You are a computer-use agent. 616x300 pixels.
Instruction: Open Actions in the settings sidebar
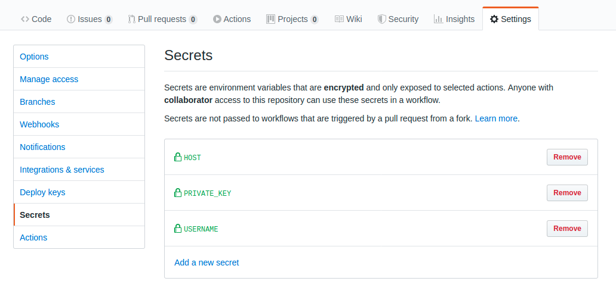pos(79,237)
